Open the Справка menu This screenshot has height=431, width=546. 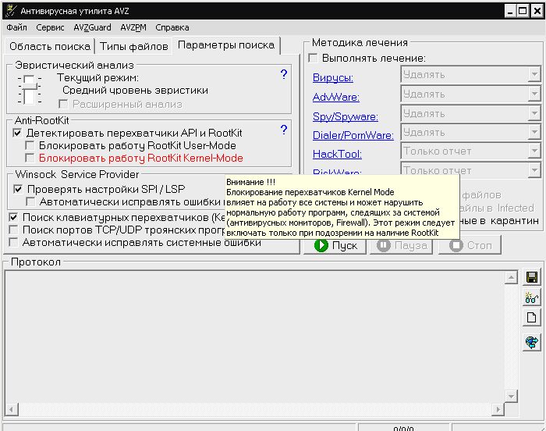coord(172,27)
